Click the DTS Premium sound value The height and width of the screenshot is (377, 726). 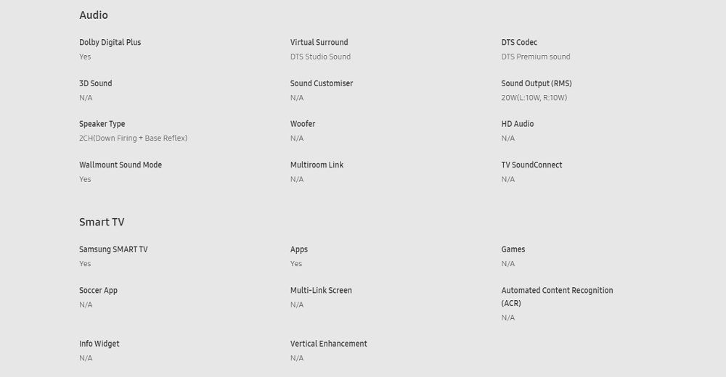[536, 57]
